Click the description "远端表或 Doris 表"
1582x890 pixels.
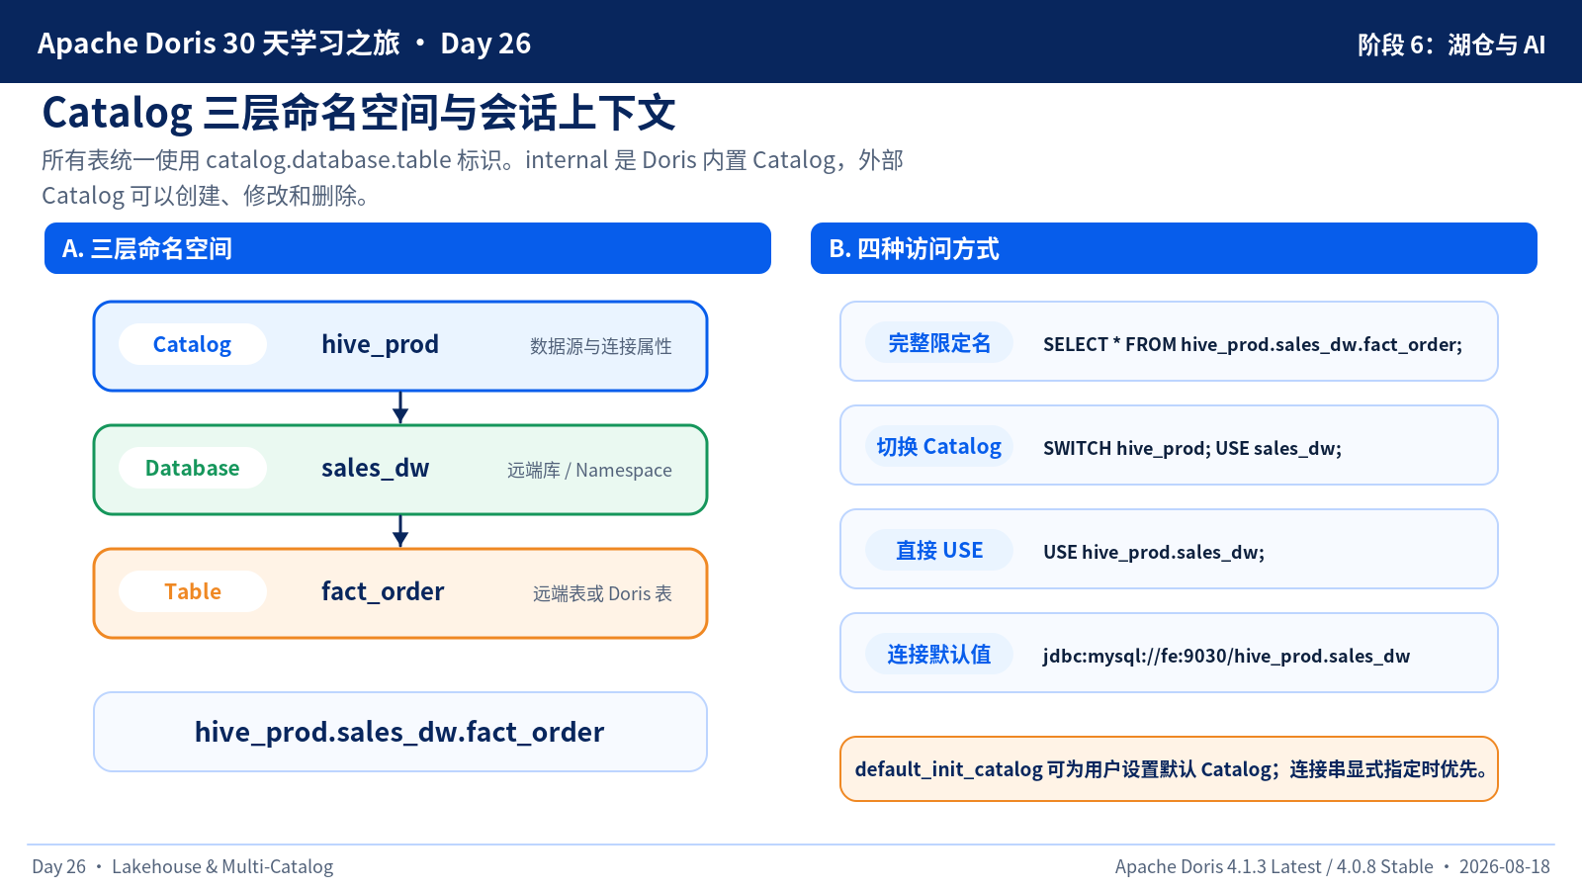click(603, 593)
